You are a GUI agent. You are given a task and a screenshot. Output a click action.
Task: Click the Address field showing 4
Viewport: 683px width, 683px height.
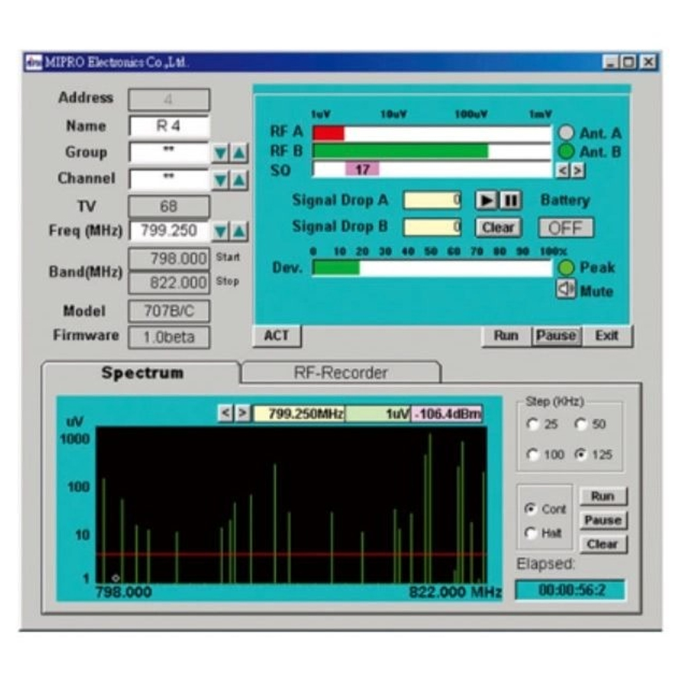pos(169,100)
